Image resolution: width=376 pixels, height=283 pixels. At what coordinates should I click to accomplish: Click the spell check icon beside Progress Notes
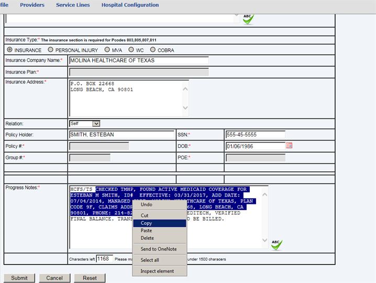point(277,245)
